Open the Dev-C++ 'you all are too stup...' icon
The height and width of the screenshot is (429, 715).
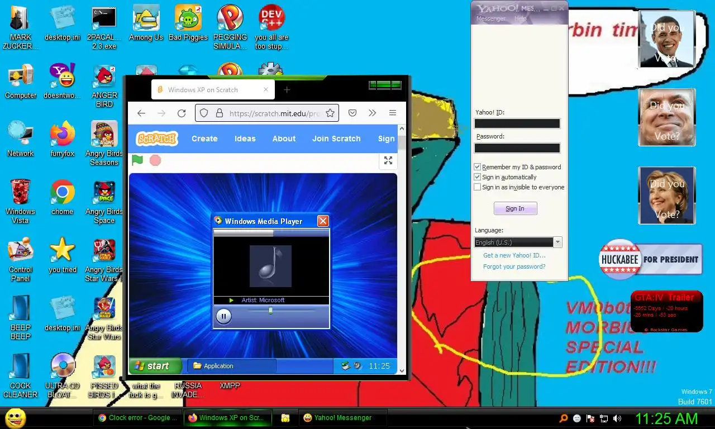click(x=272, y=26)
